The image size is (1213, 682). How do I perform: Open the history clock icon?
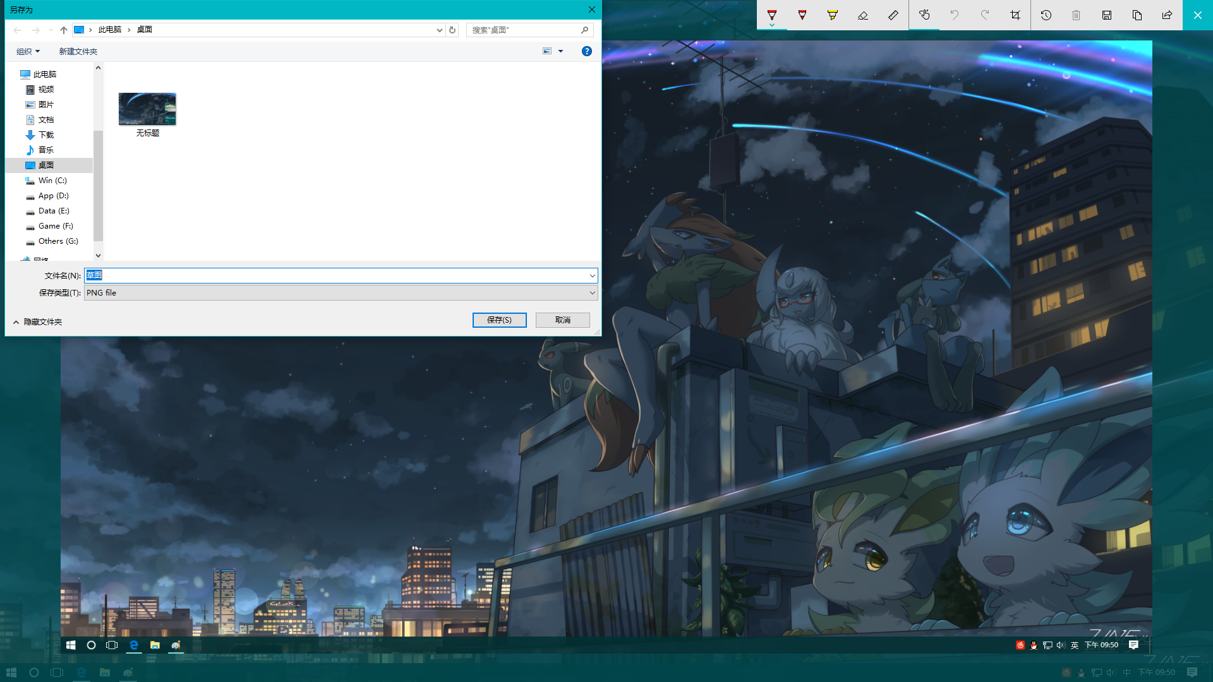[x=1046, y=15]
